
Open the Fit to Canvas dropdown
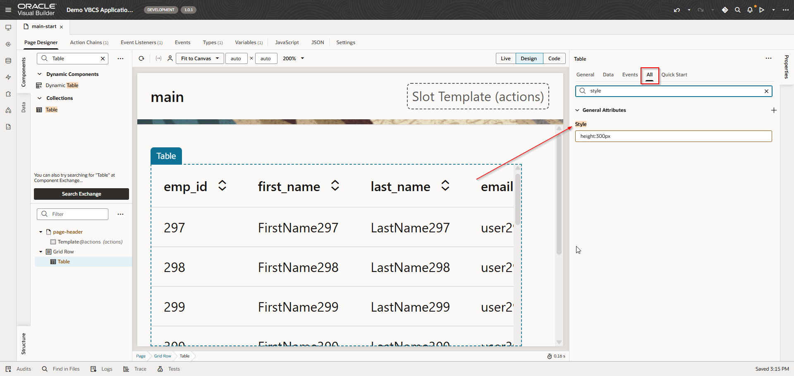(x=200, y=59)
